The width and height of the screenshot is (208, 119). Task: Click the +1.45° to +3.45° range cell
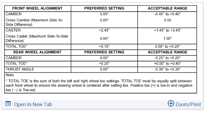pos(167,30)
